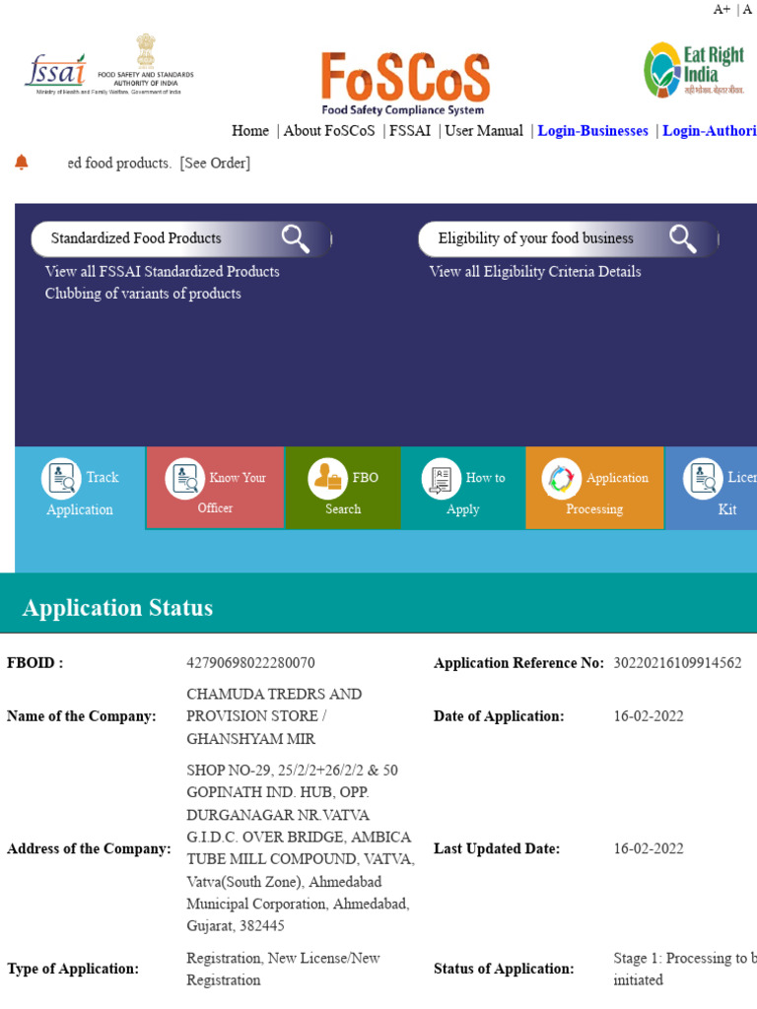Click the Stage 1 Processing status text
The height and width of the screenshot is (1009, 757).
[x=685, y=970]
